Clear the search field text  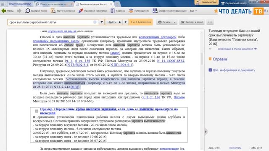[x=95, y=22]
